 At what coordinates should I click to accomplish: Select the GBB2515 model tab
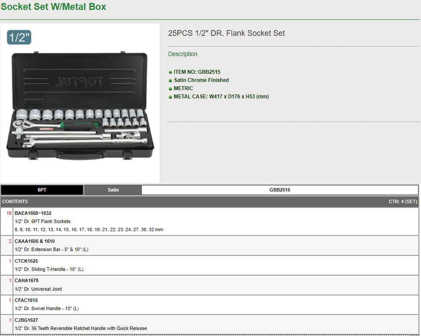click(x=280, y=190)
